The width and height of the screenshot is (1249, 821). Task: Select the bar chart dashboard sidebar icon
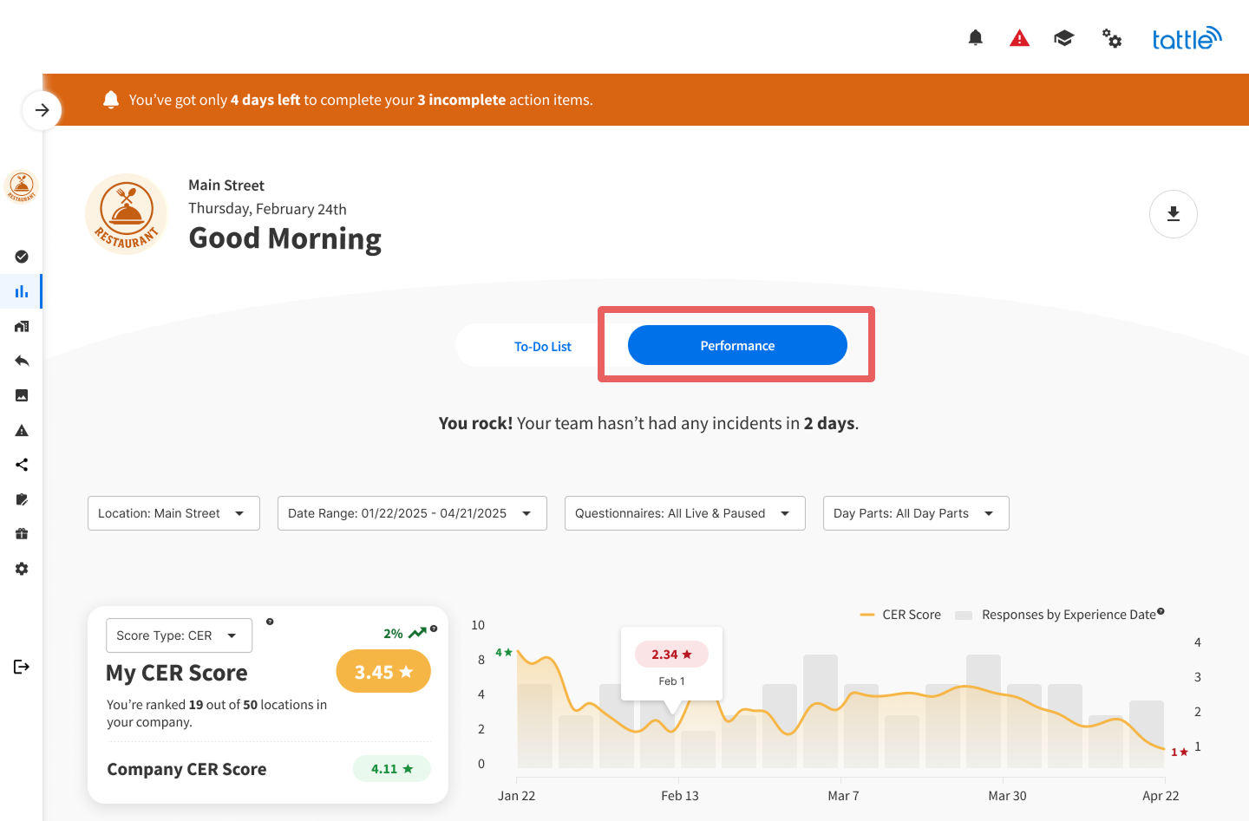[x=22, y=291]
